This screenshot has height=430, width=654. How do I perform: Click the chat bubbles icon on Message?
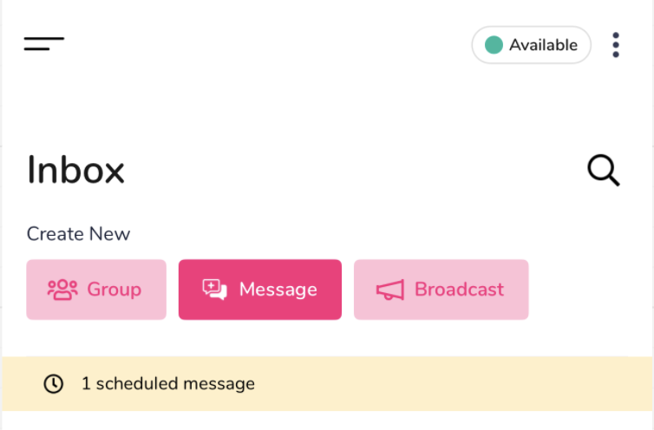214,290
